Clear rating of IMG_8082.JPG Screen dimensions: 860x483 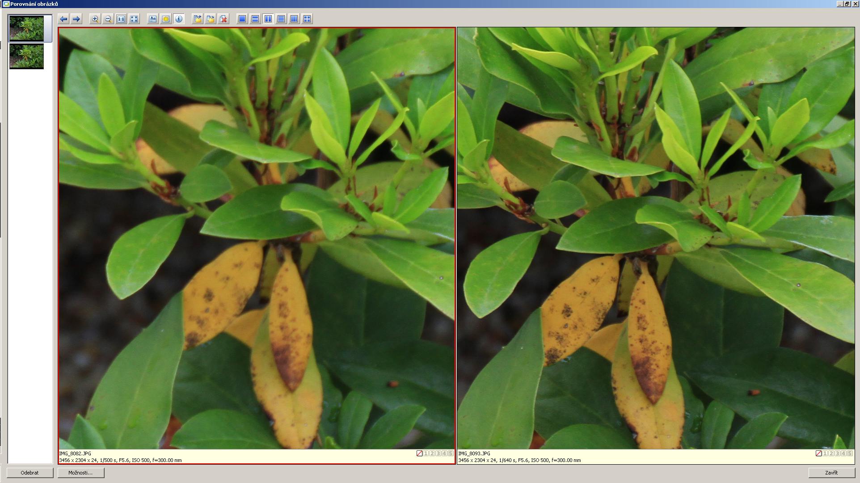click(x=419, y=453)
